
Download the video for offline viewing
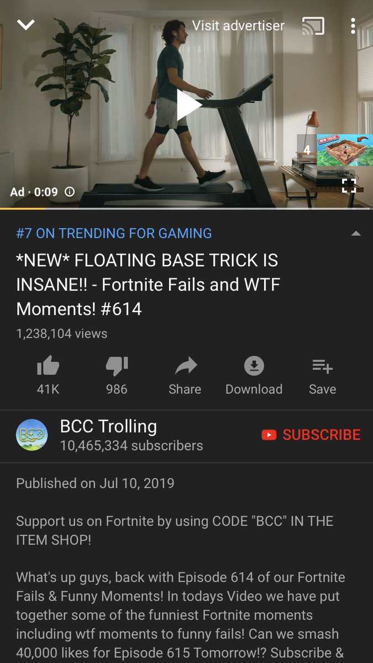[254, 375]
